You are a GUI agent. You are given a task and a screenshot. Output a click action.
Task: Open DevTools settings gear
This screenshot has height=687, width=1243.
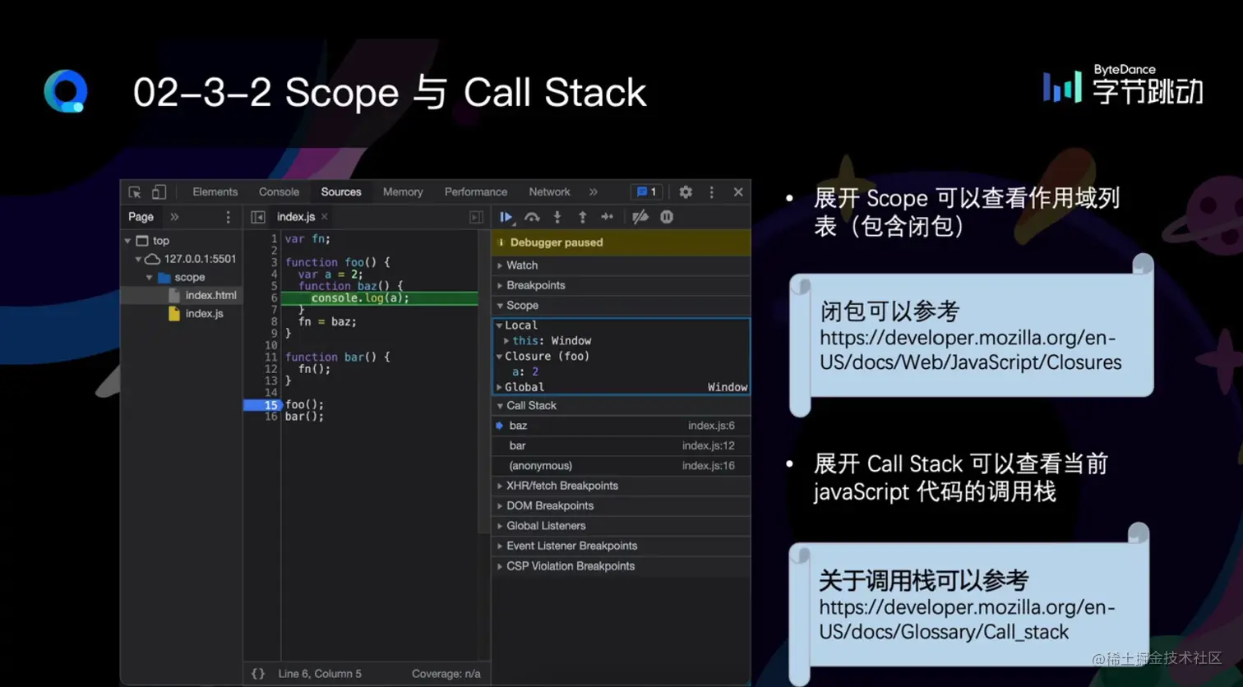(x=686, y=192)
